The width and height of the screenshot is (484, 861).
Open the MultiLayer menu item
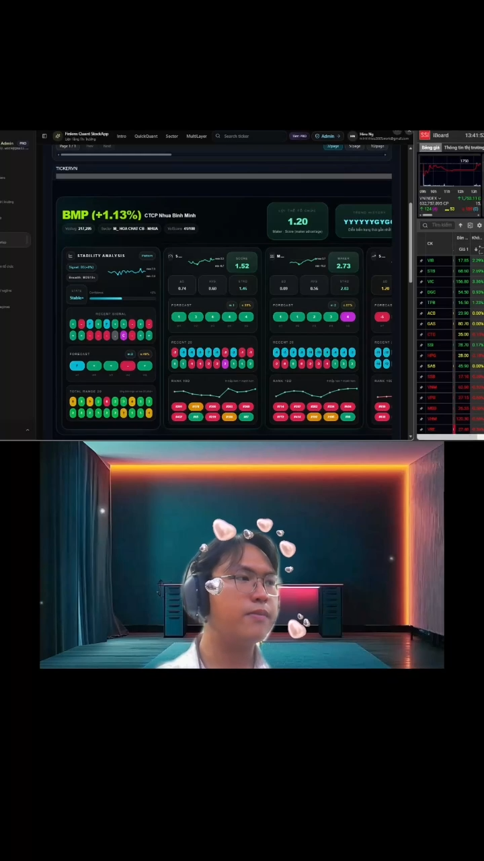tap(196, 136)
